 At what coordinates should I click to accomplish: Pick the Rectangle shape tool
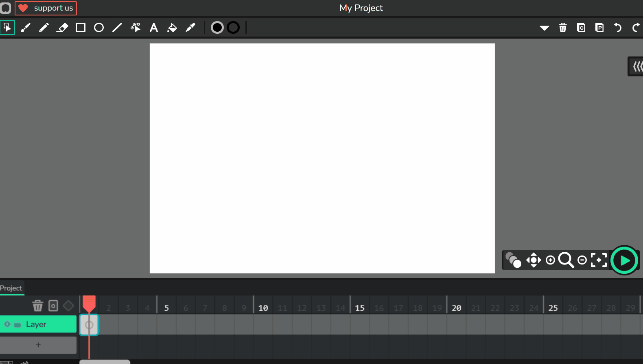pos(81,28)
